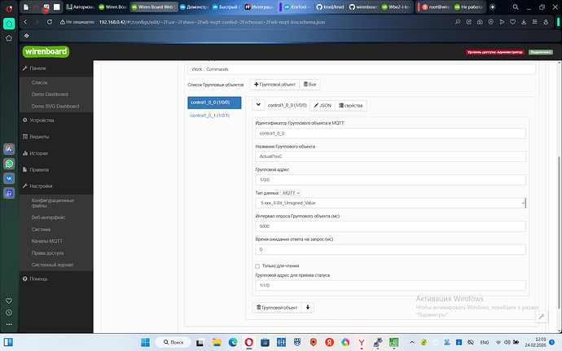The image size is (562, 351).
Task: Move group object down with arrow button
Action: [308, 307]
